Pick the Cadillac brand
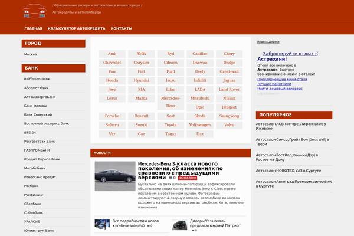 [200, 54]
